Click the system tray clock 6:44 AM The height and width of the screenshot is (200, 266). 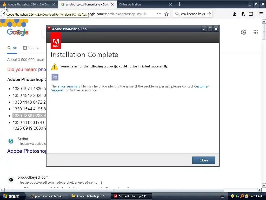256,196
